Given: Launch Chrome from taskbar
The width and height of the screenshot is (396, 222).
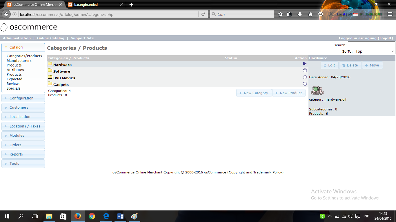Looking at the screenshot, I should pos(92,216).
